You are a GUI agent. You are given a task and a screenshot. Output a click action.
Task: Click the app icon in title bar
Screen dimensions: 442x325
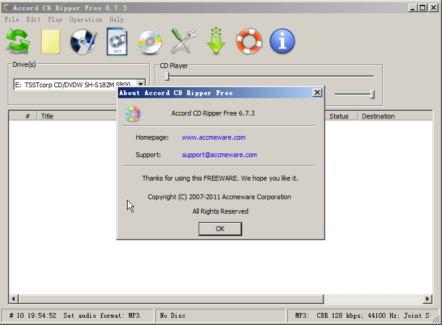point(7,8)
